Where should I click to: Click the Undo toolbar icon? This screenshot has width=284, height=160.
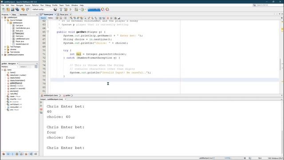(x=23, y=9)
